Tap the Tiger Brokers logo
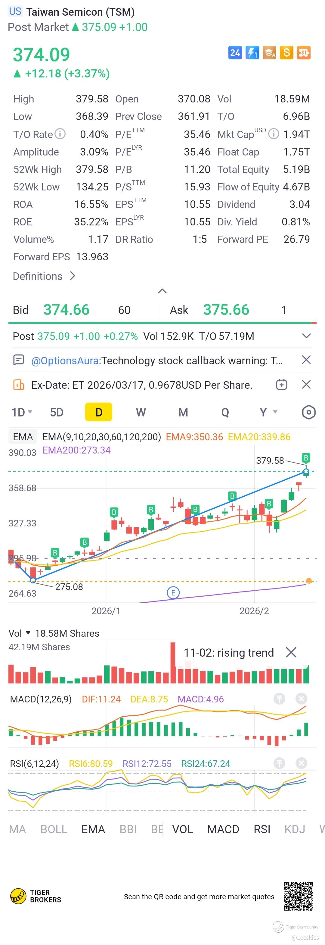The width and height of the screenshot is (325, 945). click(36, 896)
